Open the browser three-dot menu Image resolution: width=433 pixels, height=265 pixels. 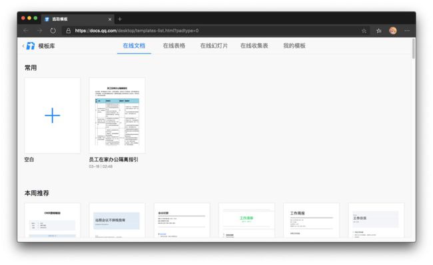(407, 31)
